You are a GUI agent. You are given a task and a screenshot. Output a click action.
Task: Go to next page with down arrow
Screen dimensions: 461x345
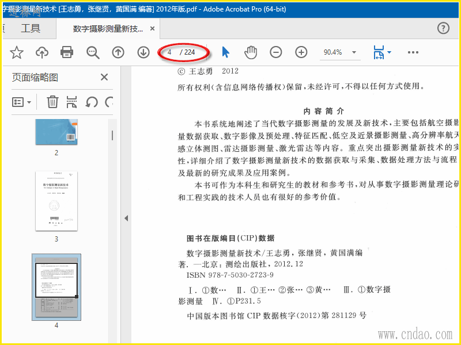(x=143, y=52)
